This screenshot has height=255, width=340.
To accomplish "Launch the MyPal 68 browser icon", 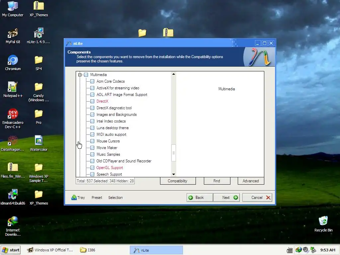I will [x=13, y=36].
